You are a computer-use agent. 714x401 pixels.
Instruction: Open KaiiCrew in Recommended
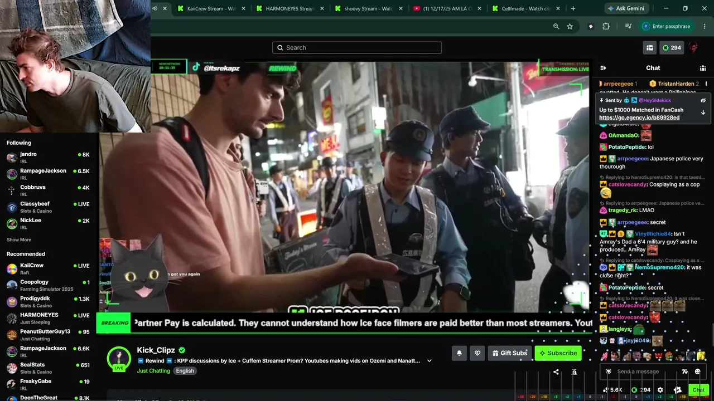48,268
